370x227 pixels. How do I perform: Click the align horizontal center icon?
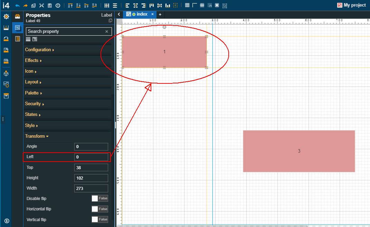[x=135, y=6]
